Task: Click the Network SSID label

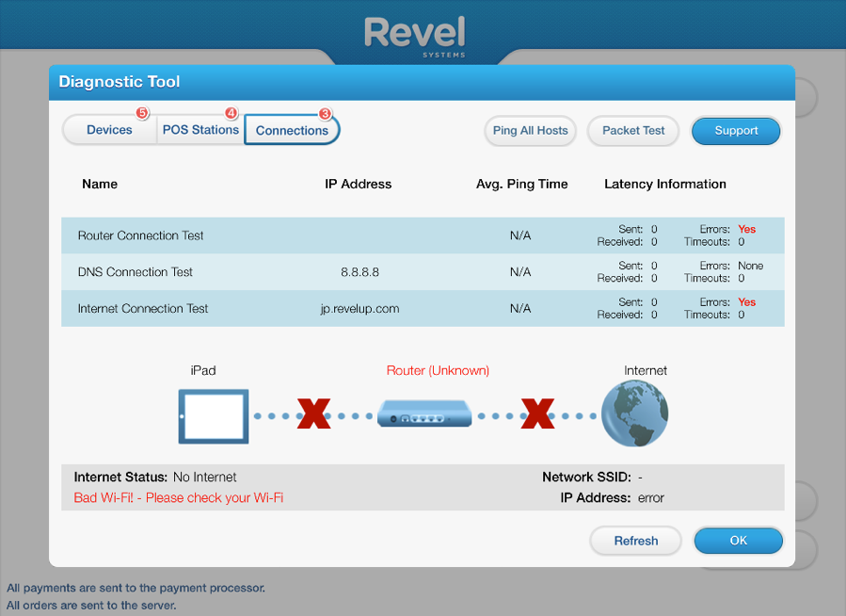Action: tap(586, 478)
